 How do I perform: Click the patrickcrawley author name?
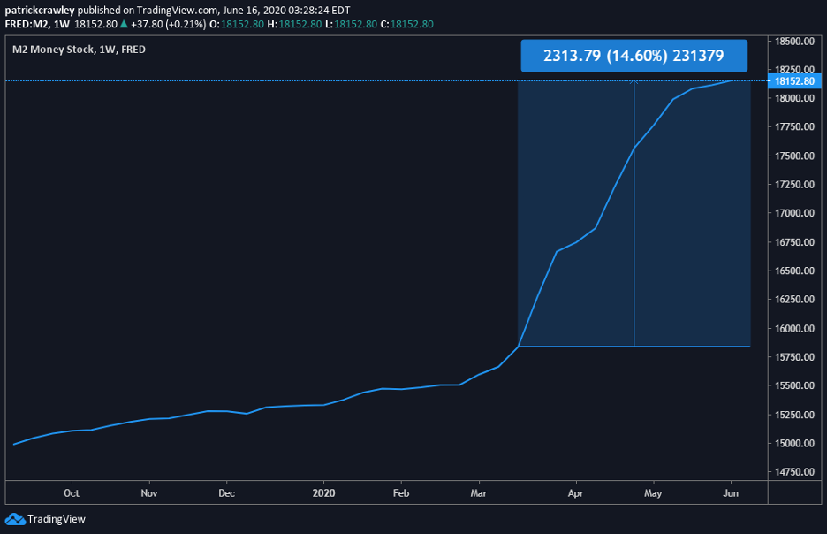click(38, 10)
